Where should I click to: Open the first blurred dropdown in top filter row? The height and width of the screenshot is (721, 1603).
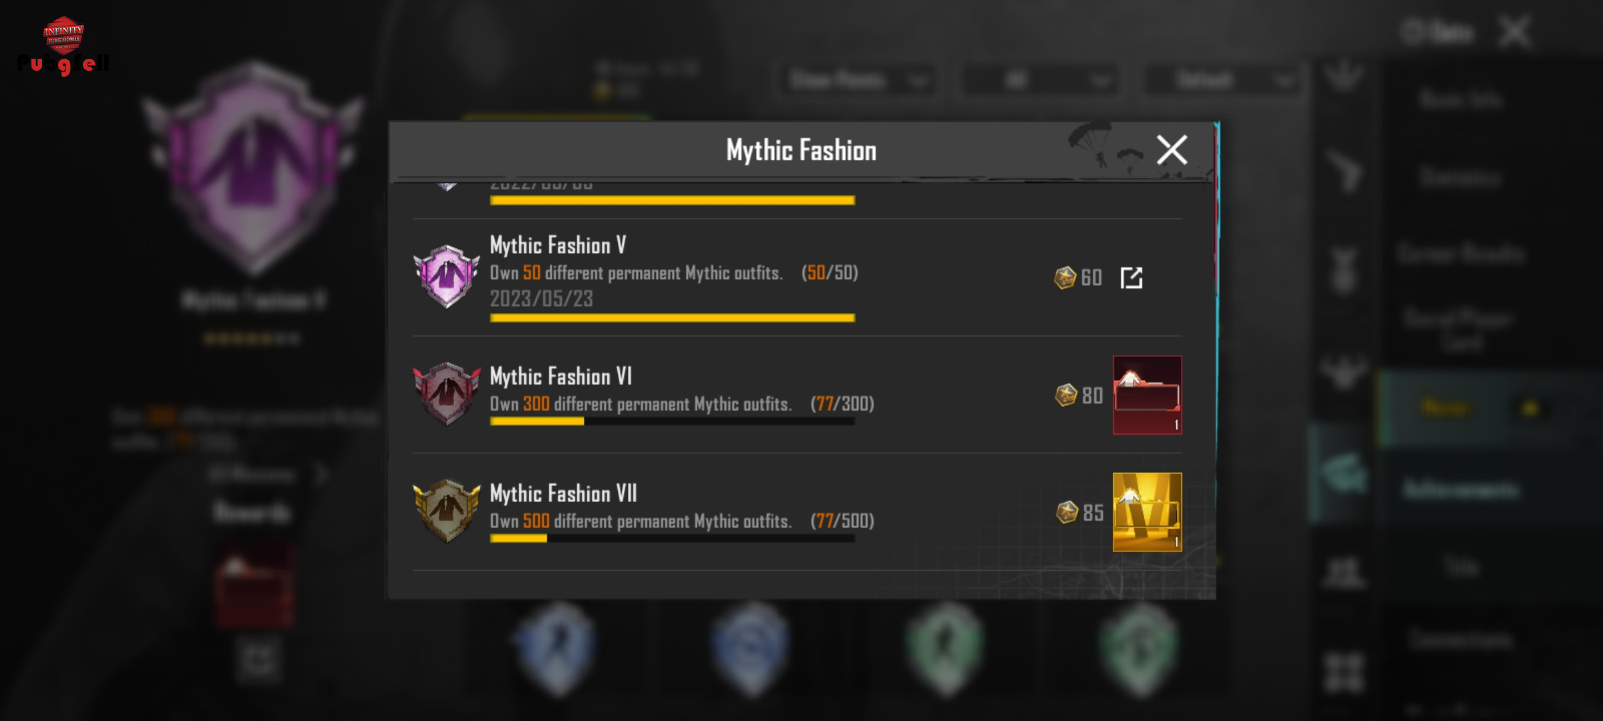pos(857,81)
